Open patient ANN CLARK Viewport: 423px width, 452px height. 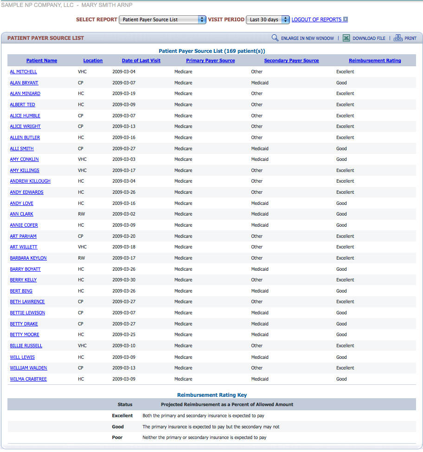pos(22,214)
